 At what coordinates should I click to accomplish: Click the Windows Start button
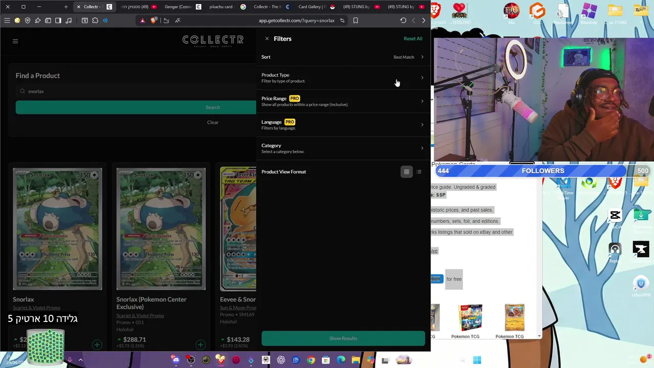tap(477, 360)
